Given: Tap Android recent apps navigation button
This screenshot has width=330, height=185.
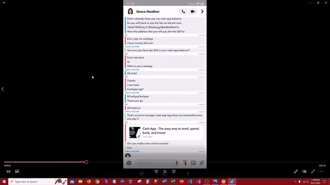Looking at the screenshot, I should pos(141,174).
